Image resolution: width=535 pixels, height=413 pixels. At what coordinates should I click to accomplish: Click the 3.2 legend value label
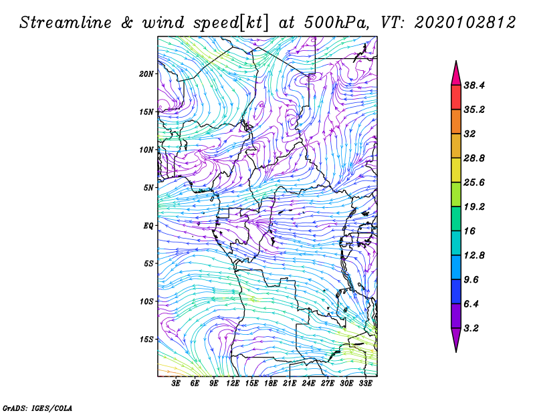471,327
